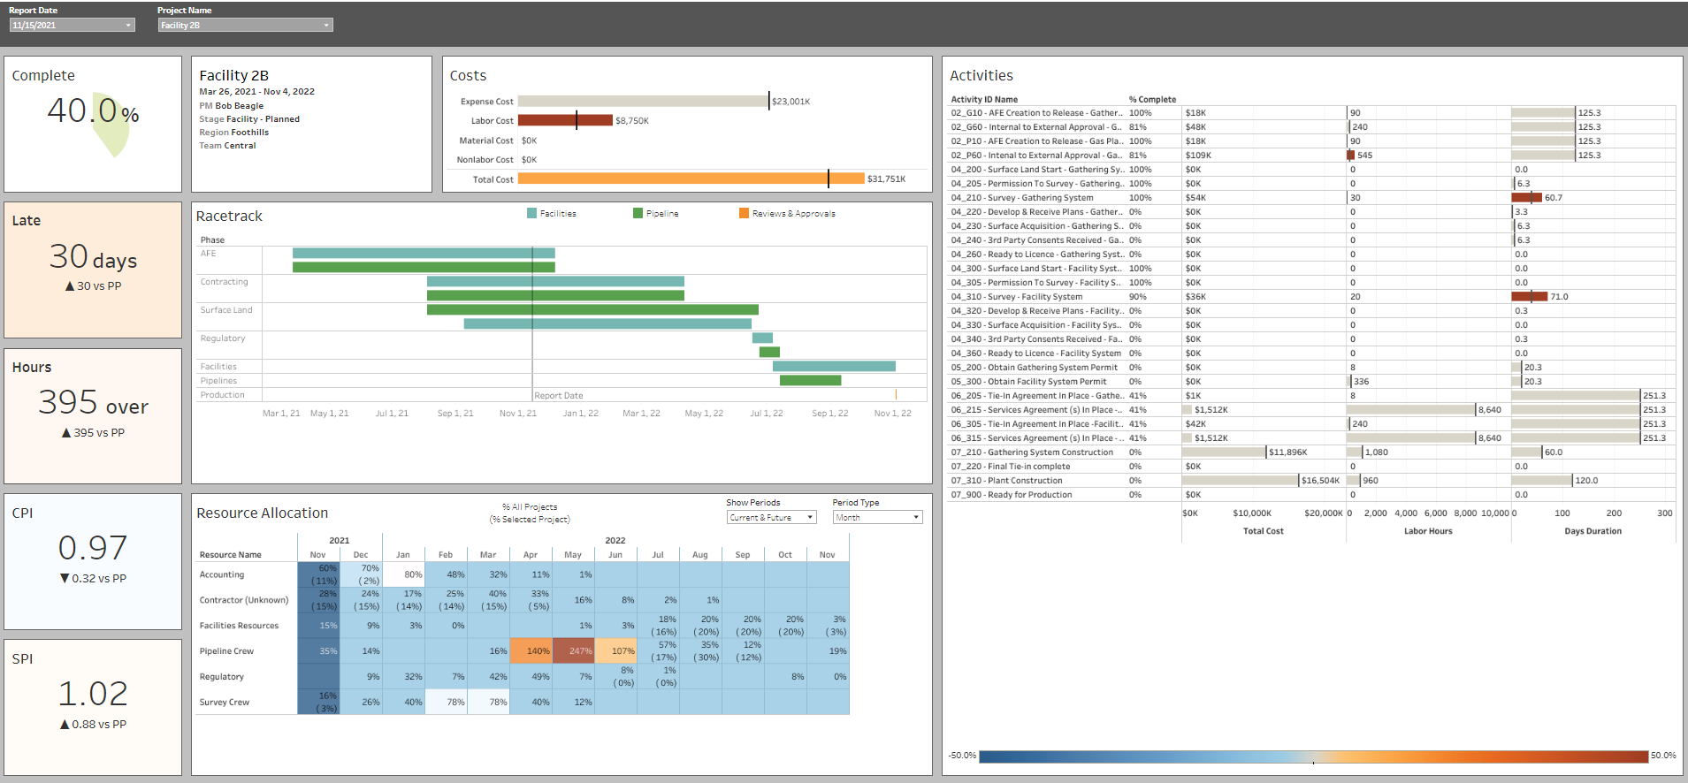Click the red Labor Cost bar
Screen dimensions: 1688x783
coord(564,120)
